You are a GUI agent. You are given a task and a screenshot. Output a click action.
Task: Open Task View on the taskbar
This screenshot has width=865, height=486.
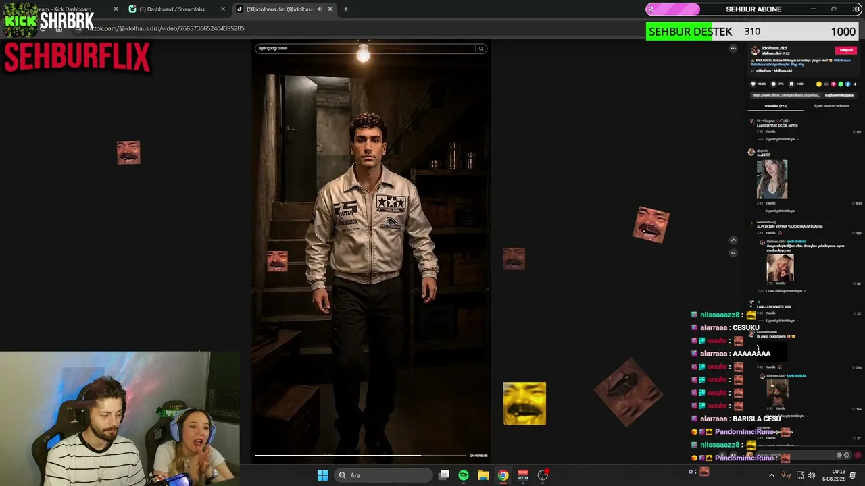[x=444, y=475]
